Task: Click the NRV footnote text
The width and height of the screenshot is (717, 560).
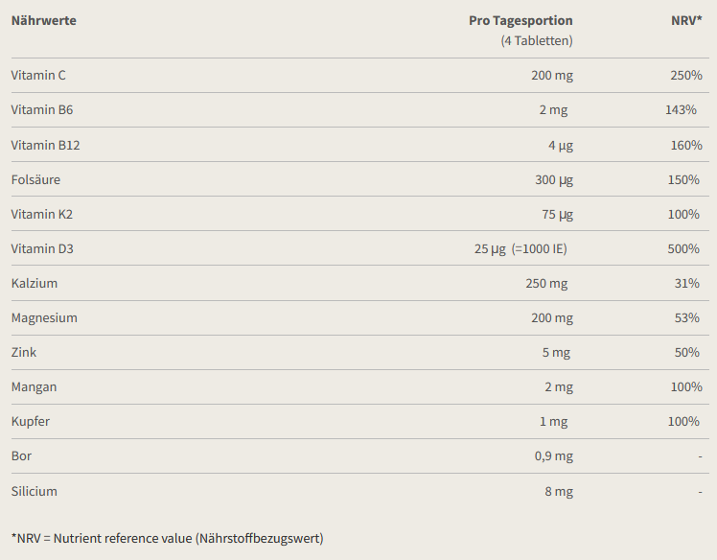Action: pyautogui.click(x=168, y=538)
